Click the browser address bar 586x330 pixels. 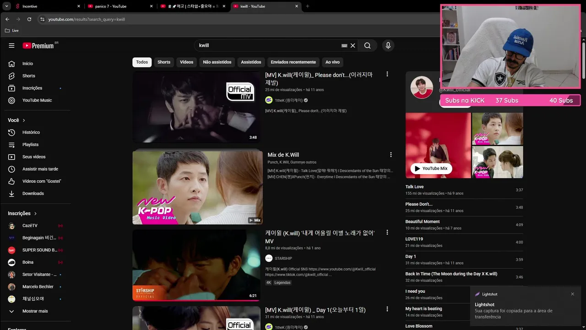pyautogui.click(x=238, y=19)
